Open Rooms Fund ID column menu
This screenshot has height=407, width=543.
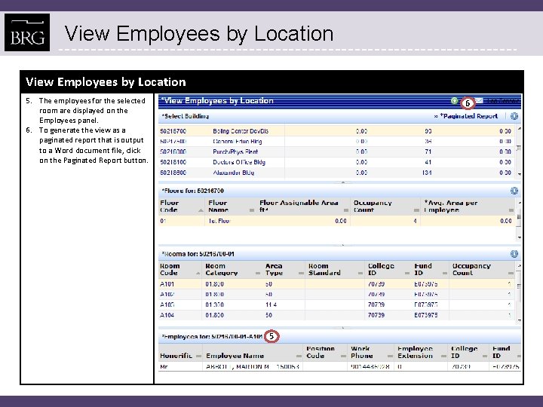coord(445,273)
